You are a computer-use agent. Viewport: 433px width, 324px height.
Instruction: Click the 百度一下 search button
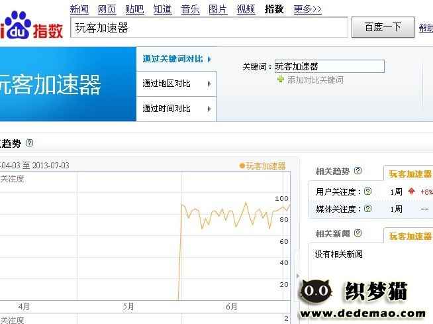(x=383, y=27)
